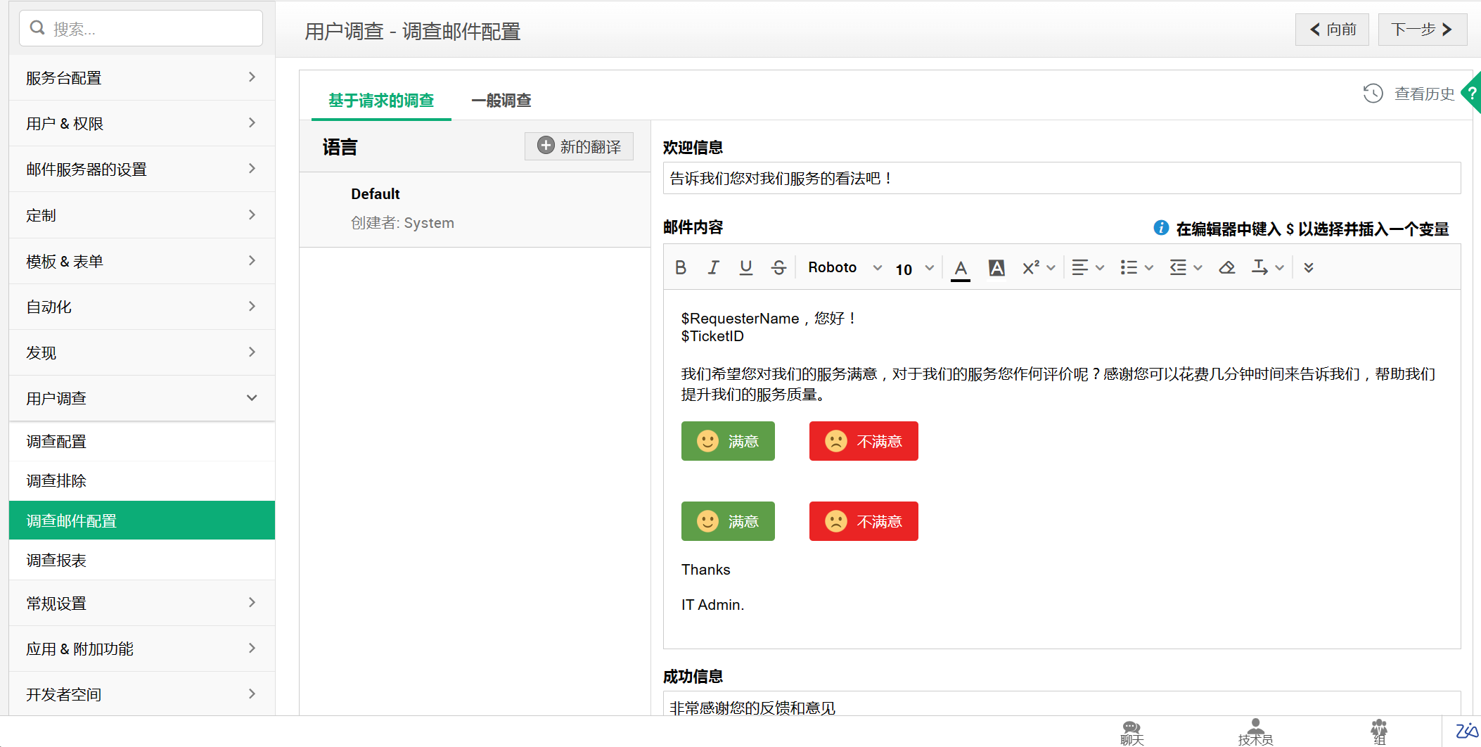Viewport: 1481px width, 747px height.
Task: Open the indent options
Action: coord(1186,267)
